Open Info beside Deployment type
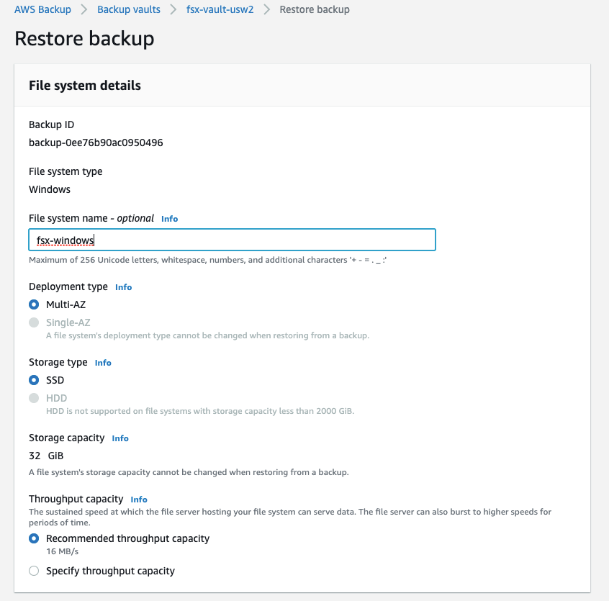The width and height of the screenshot is (609, 601). 123,286
